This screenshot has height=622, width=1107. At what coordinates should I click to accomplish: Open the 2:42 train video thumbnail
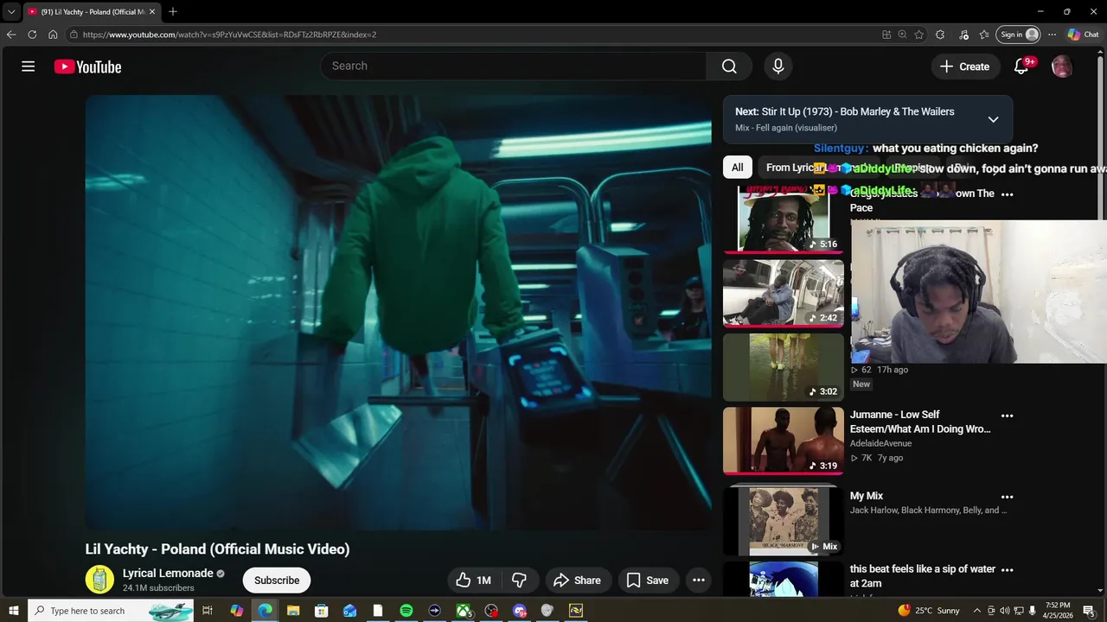coord(784,293)
